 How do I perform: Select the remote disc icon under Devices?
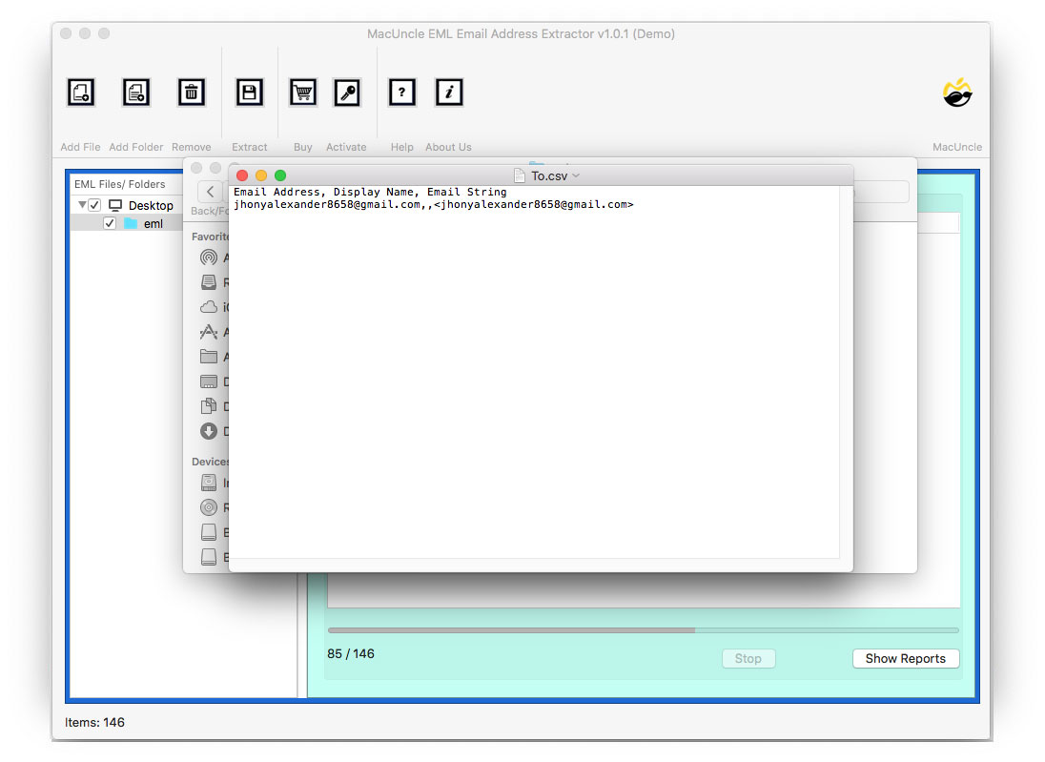(209, 507)
